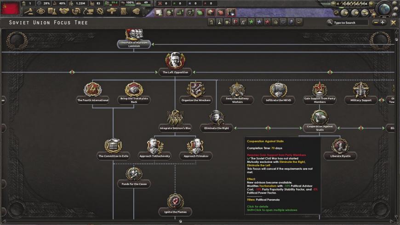Viewport: 400px width, 225px height.
Task: Select the first round map mode button
Action: coord(344,13)
